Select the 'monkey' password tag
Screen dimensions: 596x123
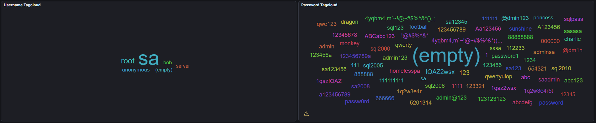pos(349,43)
